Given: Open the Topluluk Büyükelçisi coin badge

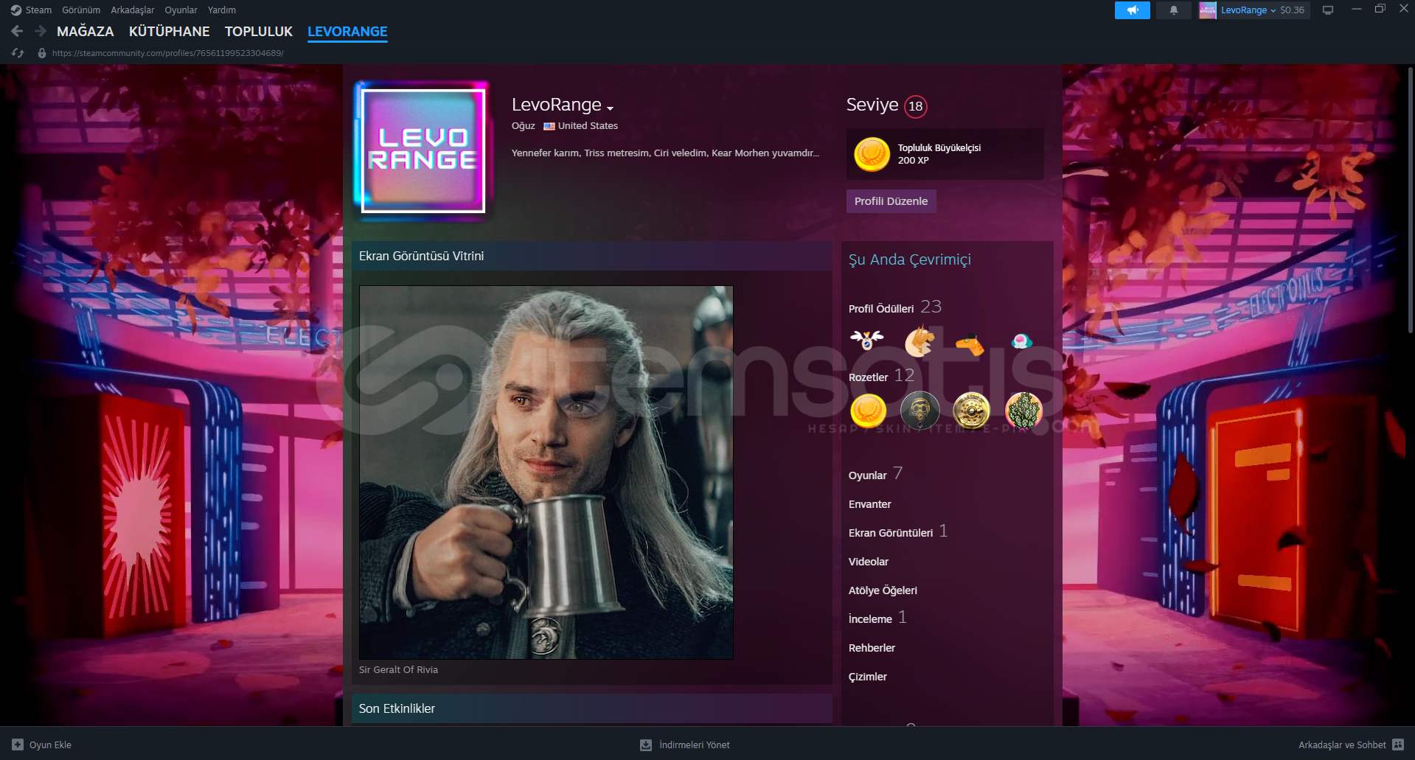Looking at the screenshot, I should pos(872,154).
